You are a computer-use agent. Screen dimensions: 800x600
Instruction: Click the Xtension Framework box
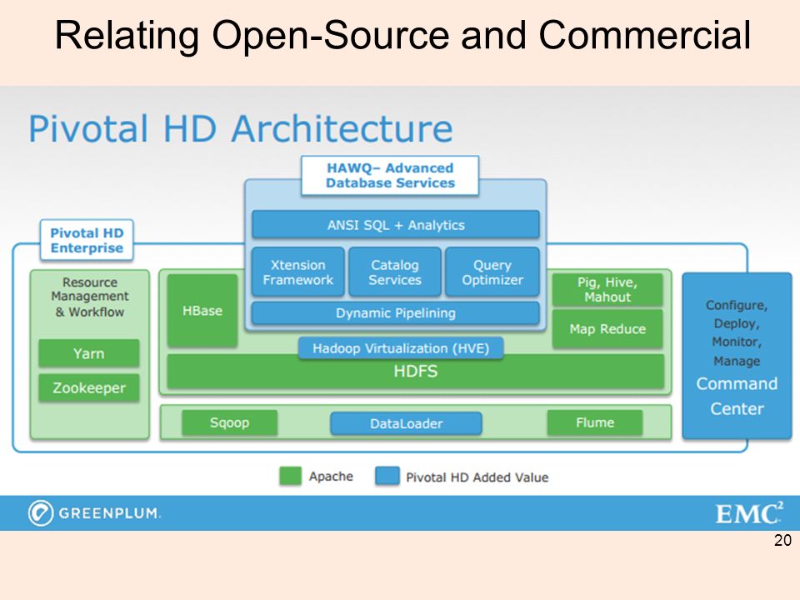pyautogui.click(x=298, y=272)
